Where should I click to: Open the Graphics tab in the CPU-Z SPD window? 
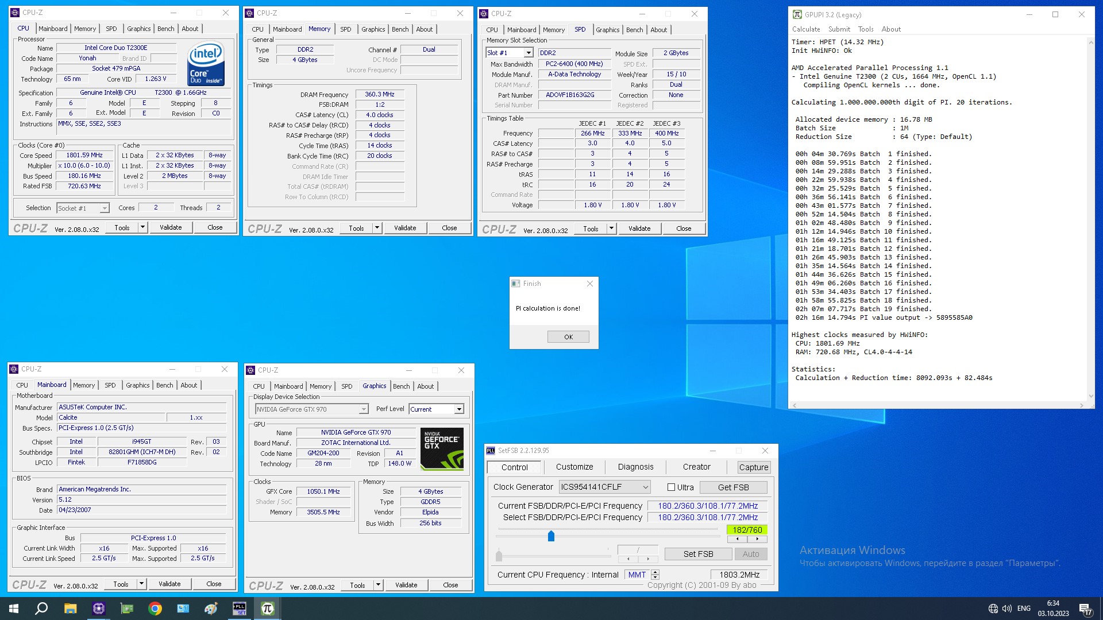607,30
